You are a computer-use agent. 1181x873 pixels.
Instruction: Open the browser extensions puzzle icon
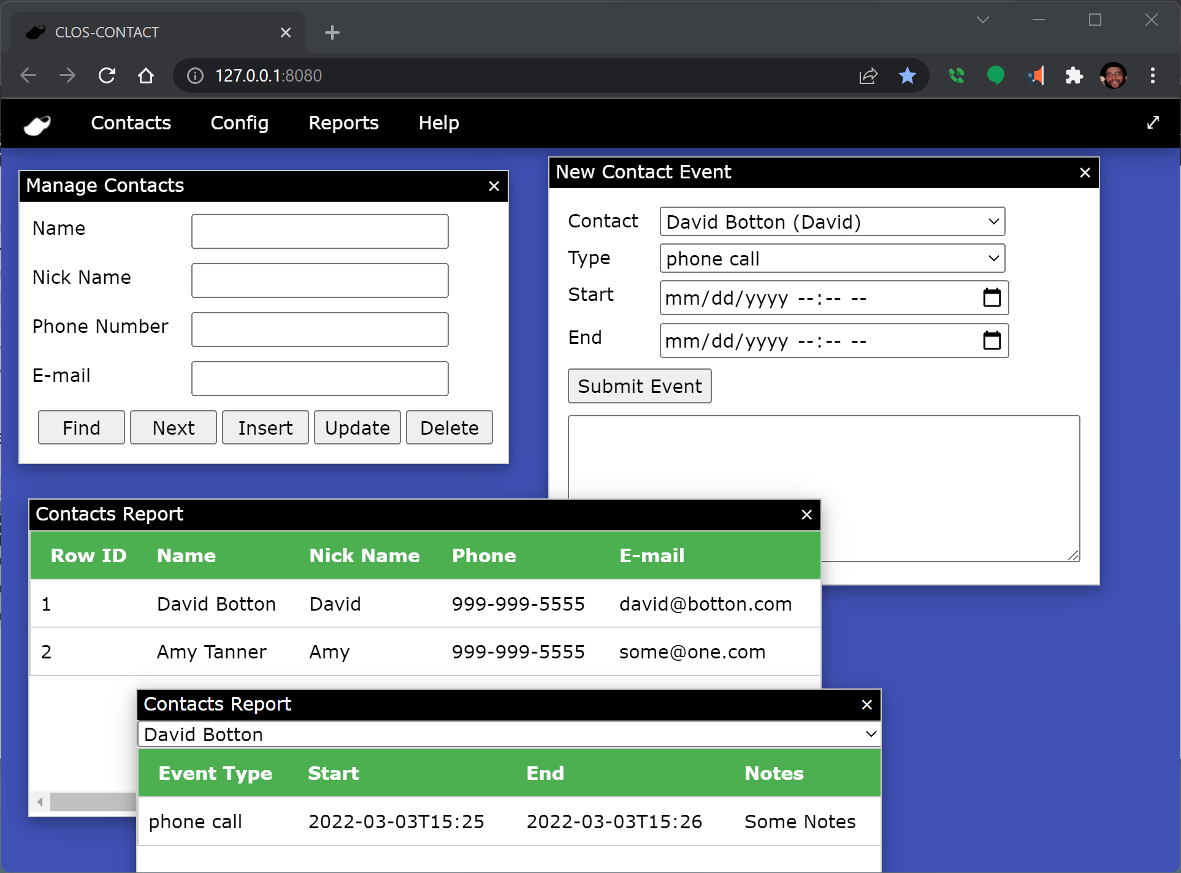1074,75
